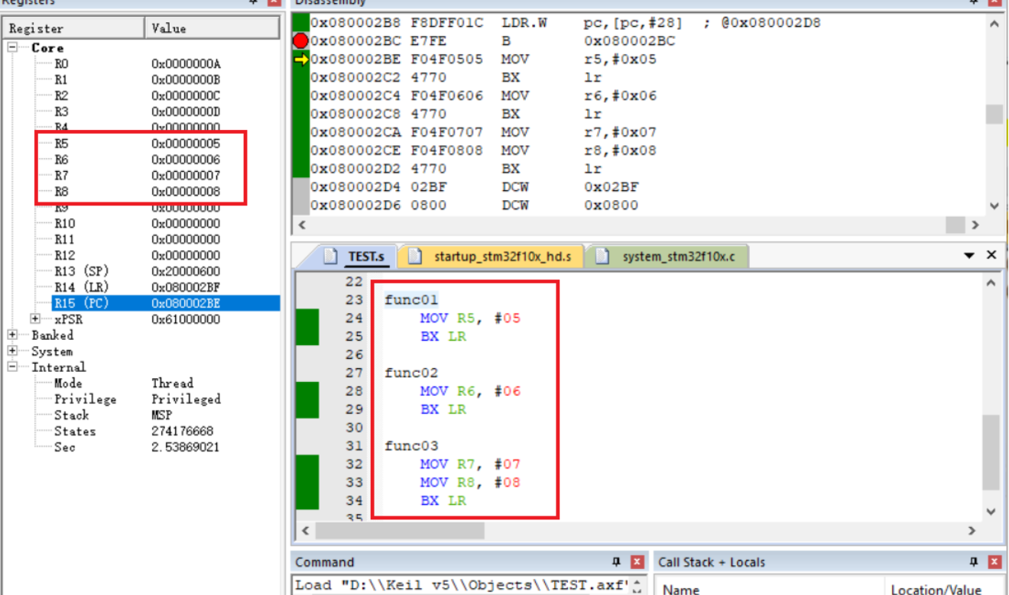The height and width of the screenshot is (595, 1009).
Task: Click the disassembly vertical scrollbar thumb
Action: point(994,115)
